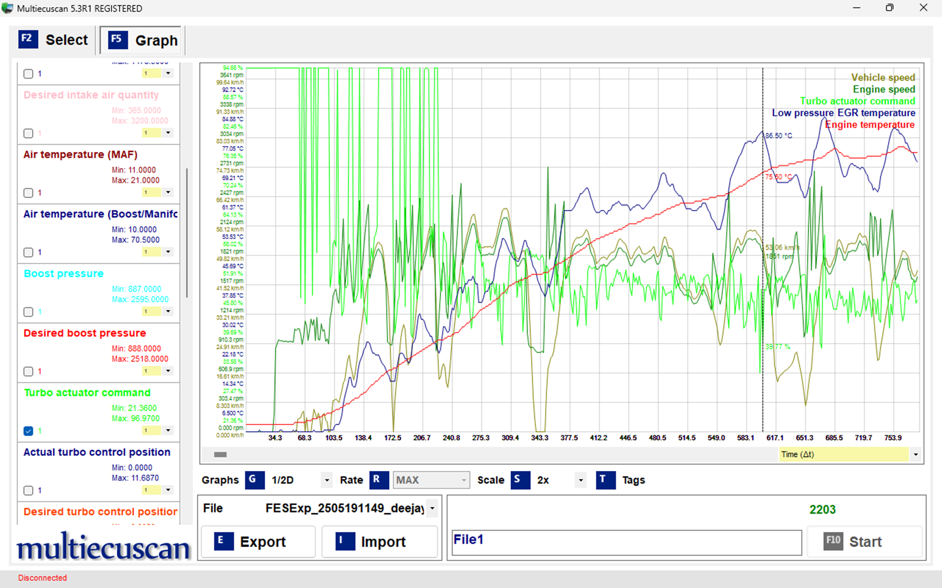Click the Import button
The height and width of the screenshot is (588, 942).
pyautogui.click(x=380, y=541)
